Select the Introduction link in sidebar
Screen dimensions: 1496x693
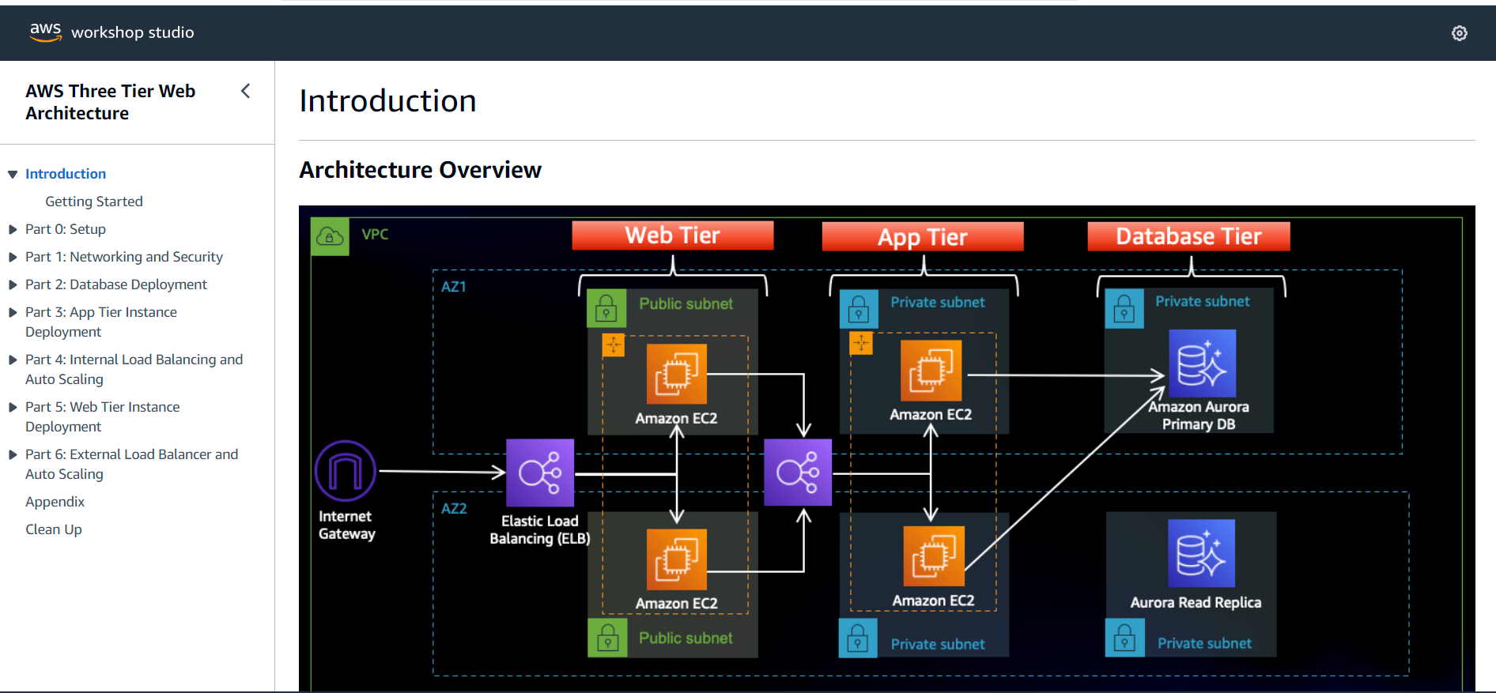(66, 174)
